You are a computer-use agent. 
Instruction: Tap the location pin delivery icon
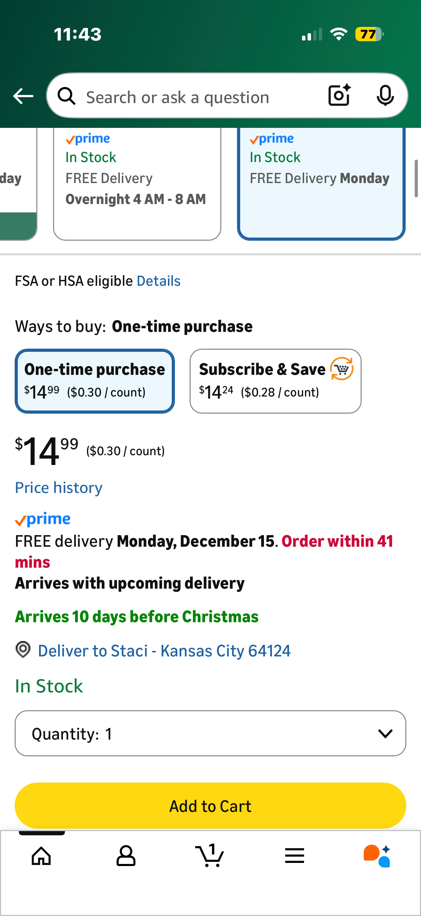[x=23, y=650]
